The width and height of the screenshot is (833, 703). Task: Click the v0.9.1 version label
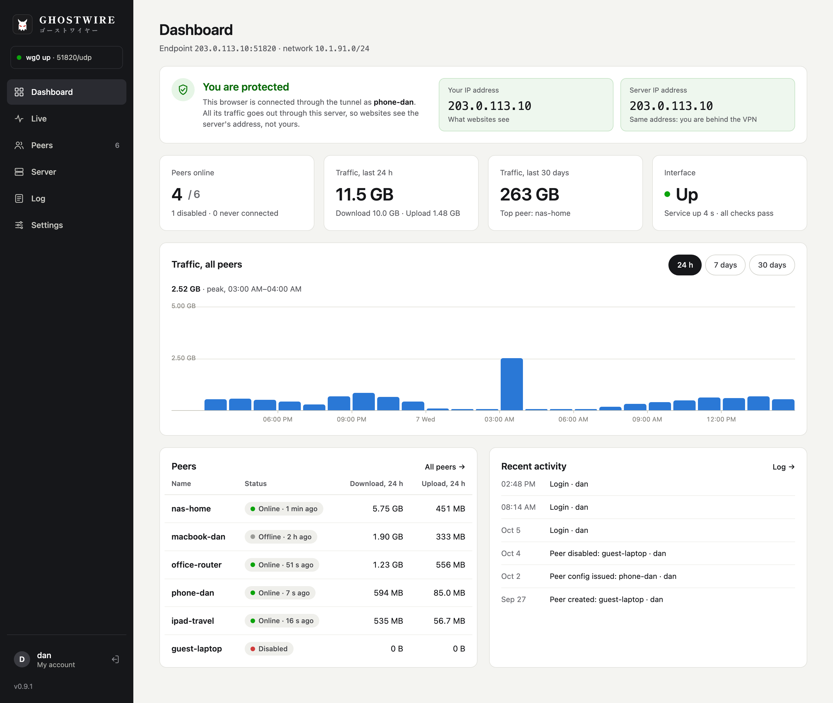coord(23,686)
